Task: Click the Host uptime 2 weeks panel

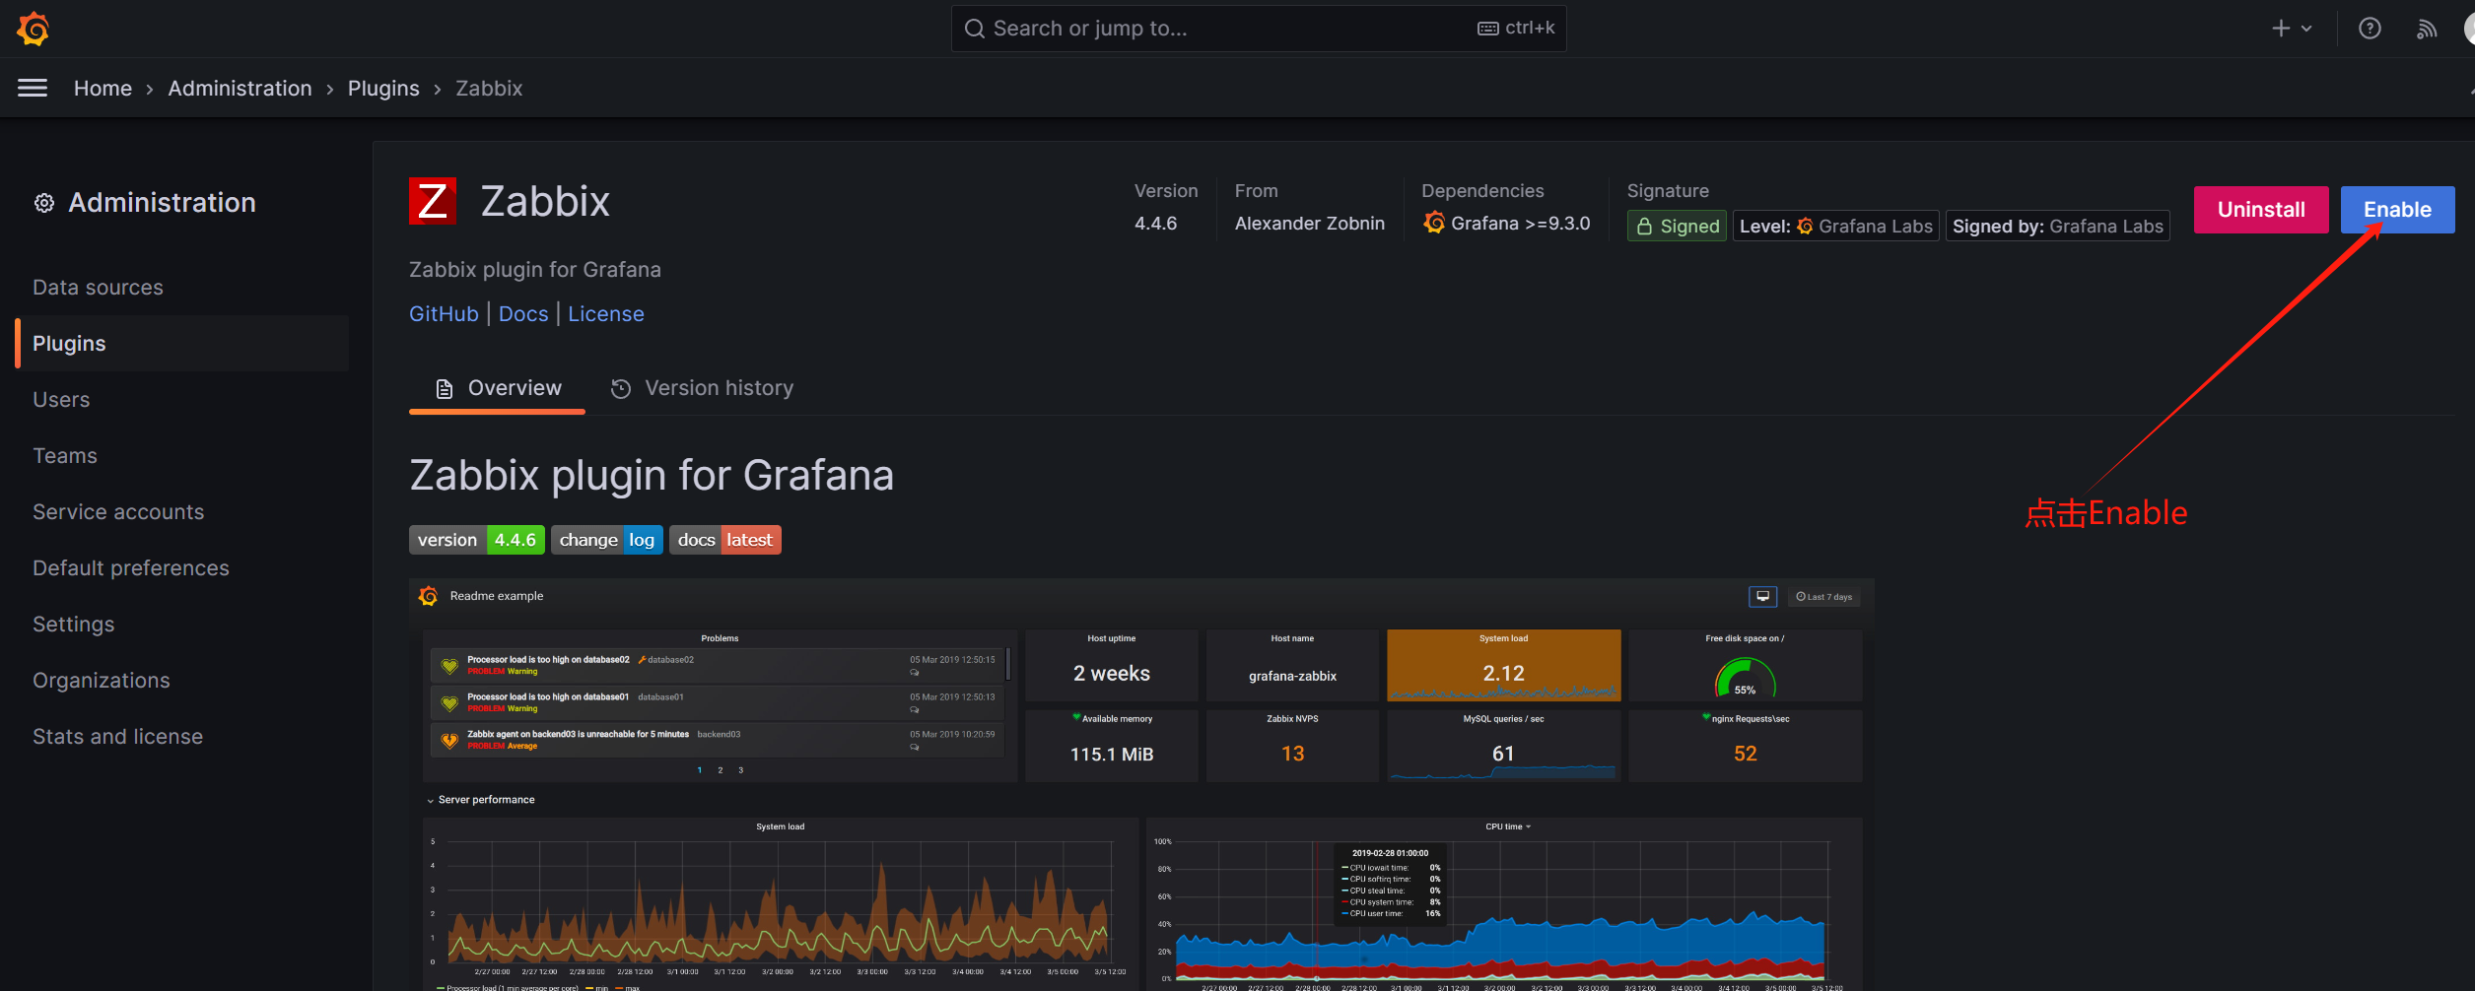Action: pos(1112,666)
